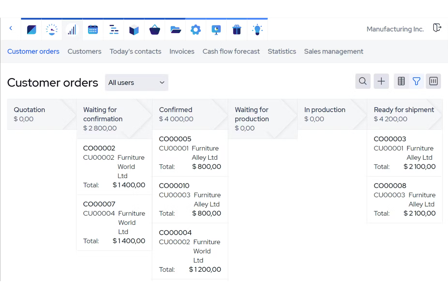Open the dashboard gauge icon

pyautogui.click(x=51, y=29)
